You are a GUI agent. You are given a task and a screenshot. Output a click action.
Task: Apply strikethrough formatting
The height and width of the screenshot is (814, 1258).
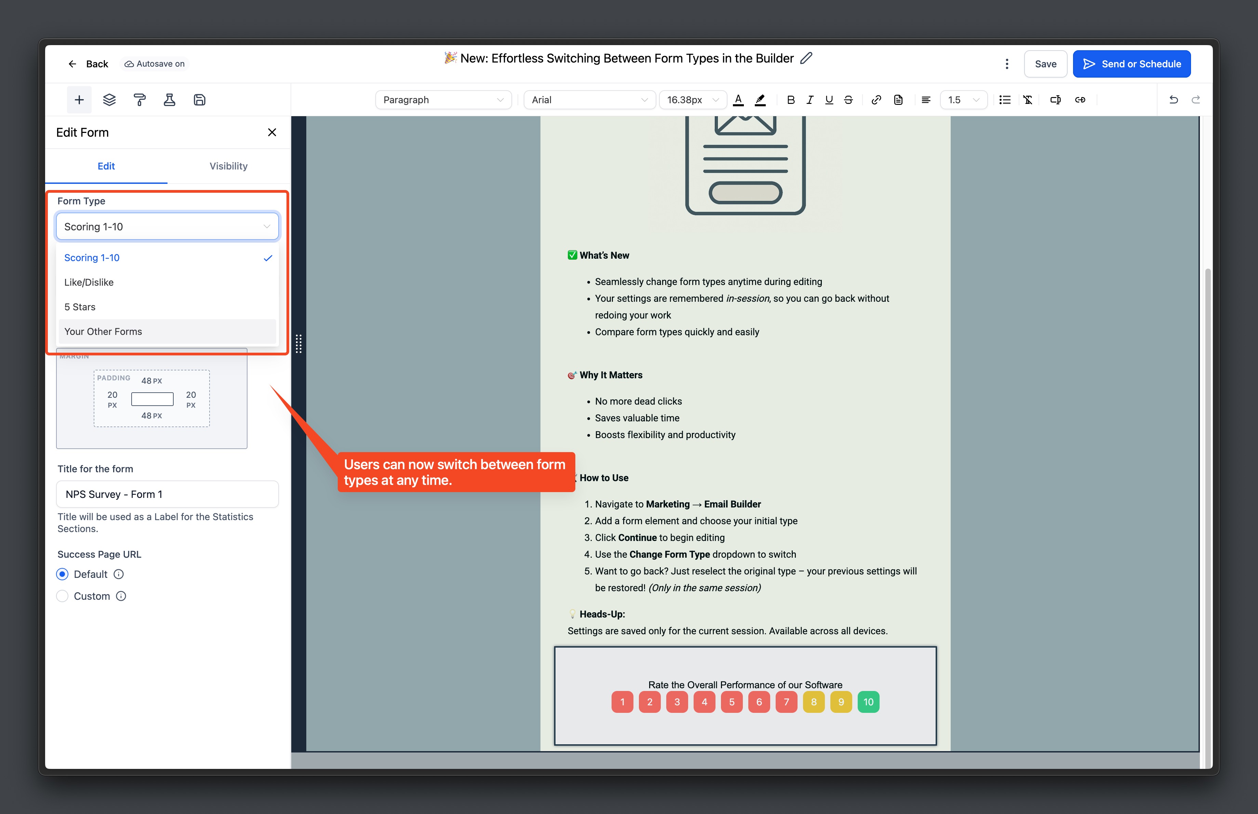(848, 100)
